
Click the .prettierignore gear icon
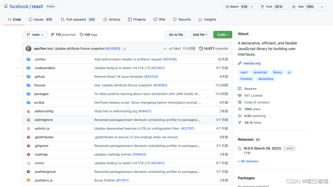(x=28, y=172)
